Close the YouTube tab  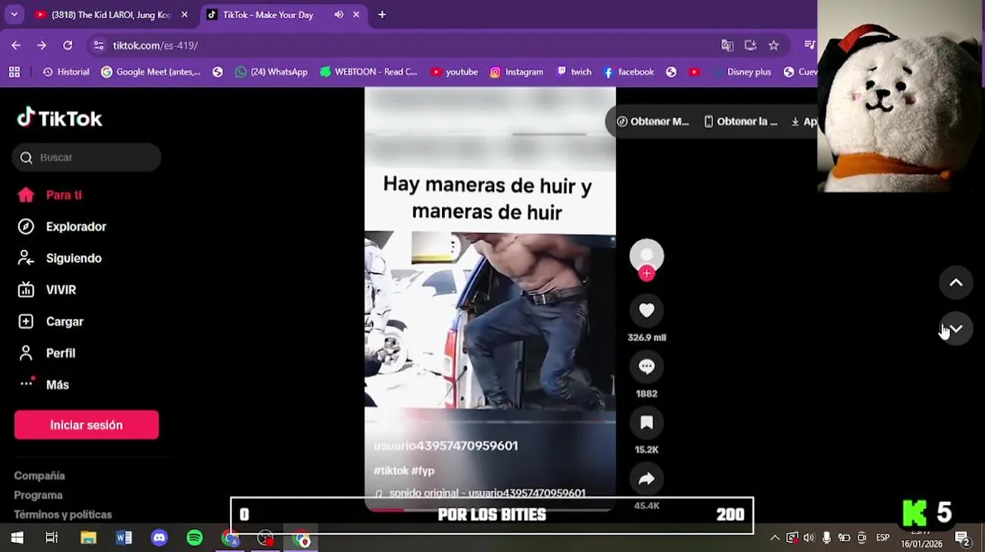(x=184, y=15)
